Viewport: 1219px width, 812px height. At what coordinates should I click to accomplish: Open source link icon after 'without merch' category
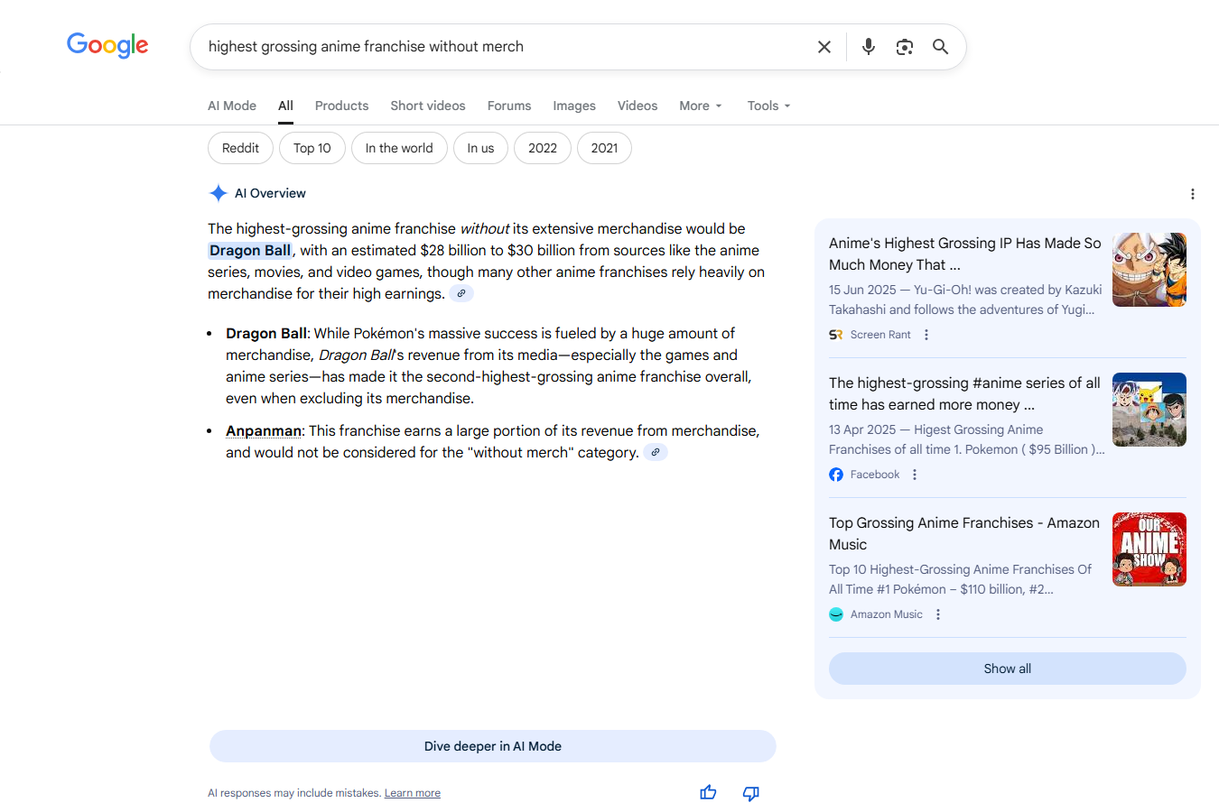(x=656, y=452)
